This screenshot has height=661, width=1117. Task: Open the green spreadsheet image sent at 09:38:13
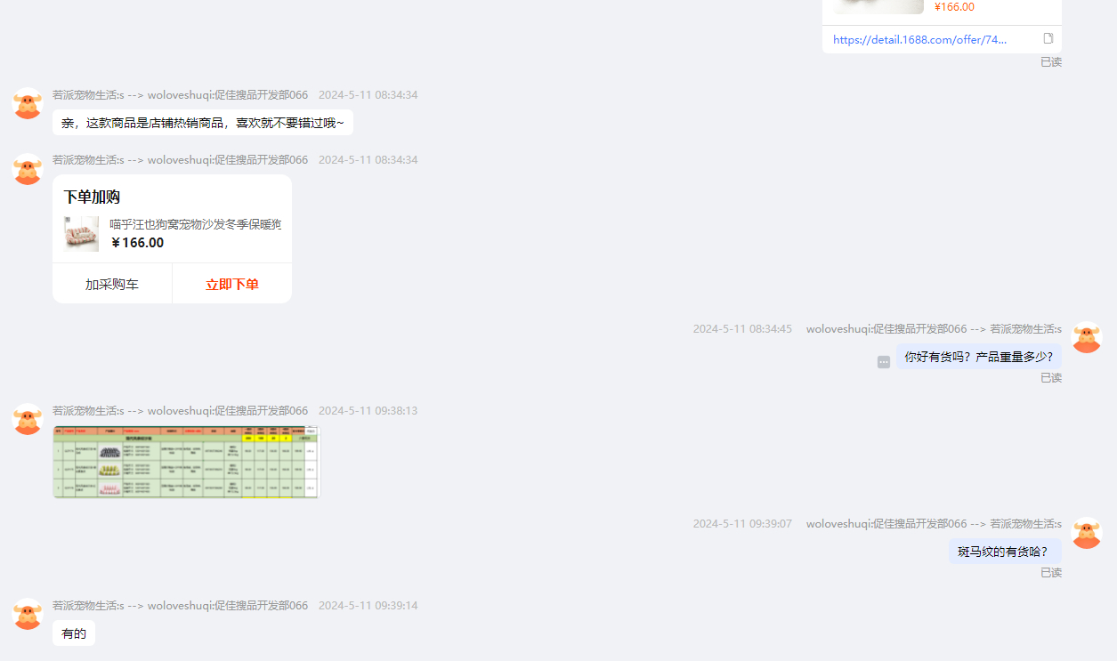[x=186, y=462]
